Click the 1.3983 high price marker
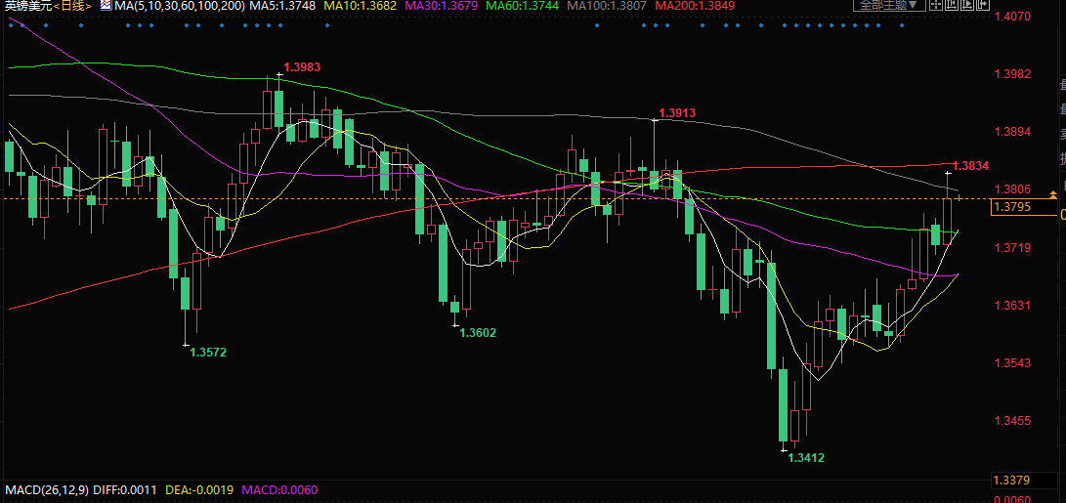1066x503 pixels. [x=302, y=67]
